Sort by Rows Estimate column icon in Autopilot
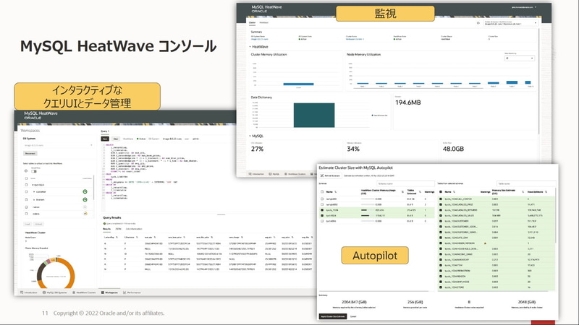The width and height of the screenshot is (579, 325). pos(546,192)
